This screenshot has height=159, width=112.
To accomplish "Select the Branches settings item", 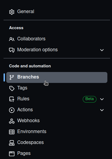I will [57, 77].
